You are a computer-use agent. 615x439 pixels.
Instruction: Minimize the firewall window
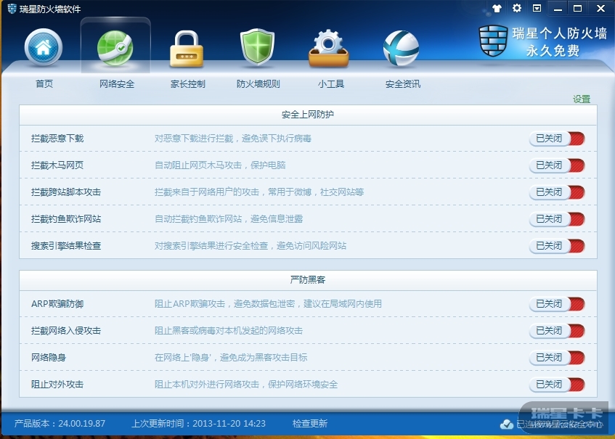[558, 8]
